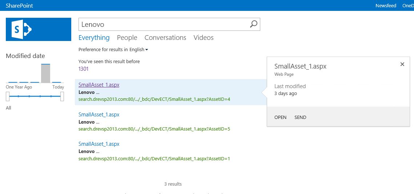
Task: Click the search magnifier icon
Action: tap(253, 24)
